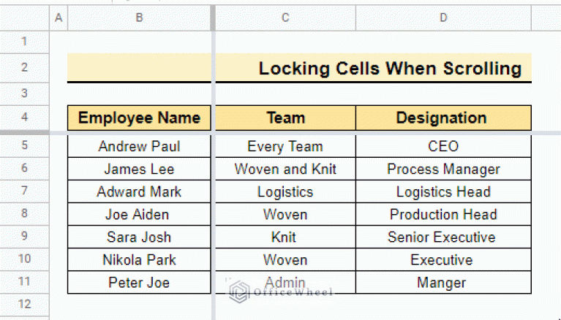Select row 11 header
Viewport: 561px width, 320px height.
[x=24, y=282]
